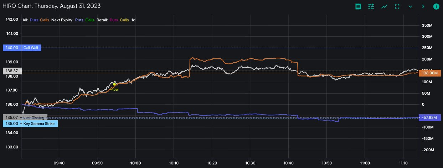Open the receipt-style list icon
Viewport: 443px width, 168px height.
click(358, 6)
